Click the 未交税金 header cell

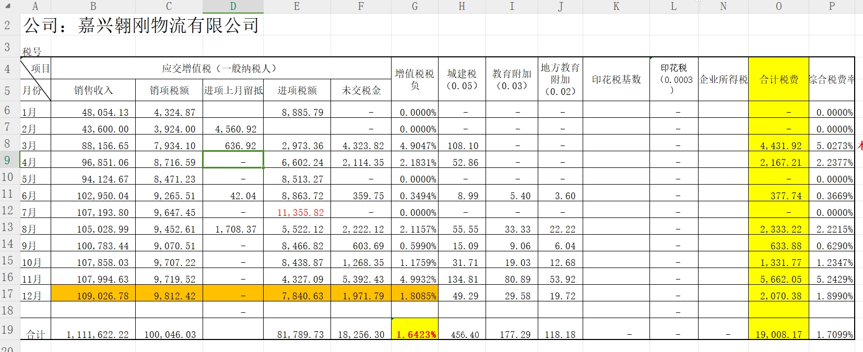tap(361, 90)
